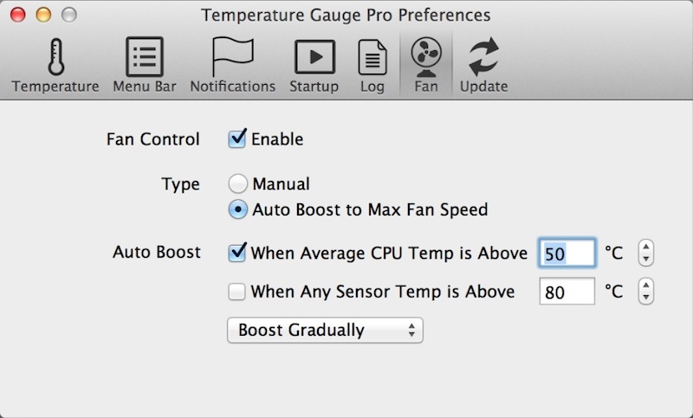Choose Auto Boost to Max Fan Speed
The height and width of the screenshot is (418, 693).
pyautogui.click(x=237, y=209)
